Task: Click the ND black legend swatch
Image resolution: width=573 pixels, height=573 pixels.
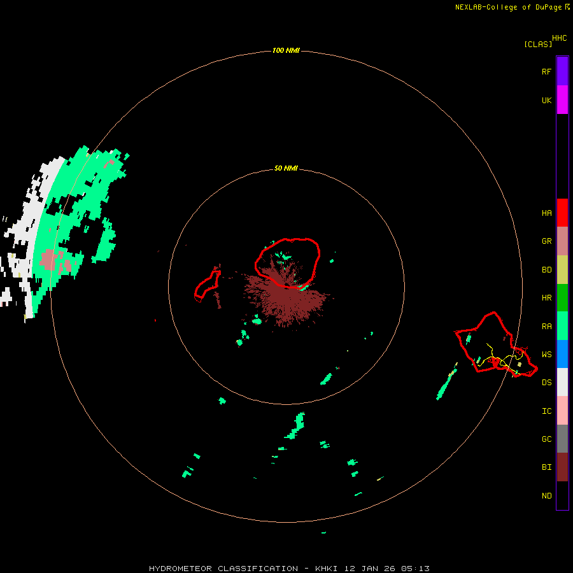Action: pyautogui.click(x=562, y=495)
